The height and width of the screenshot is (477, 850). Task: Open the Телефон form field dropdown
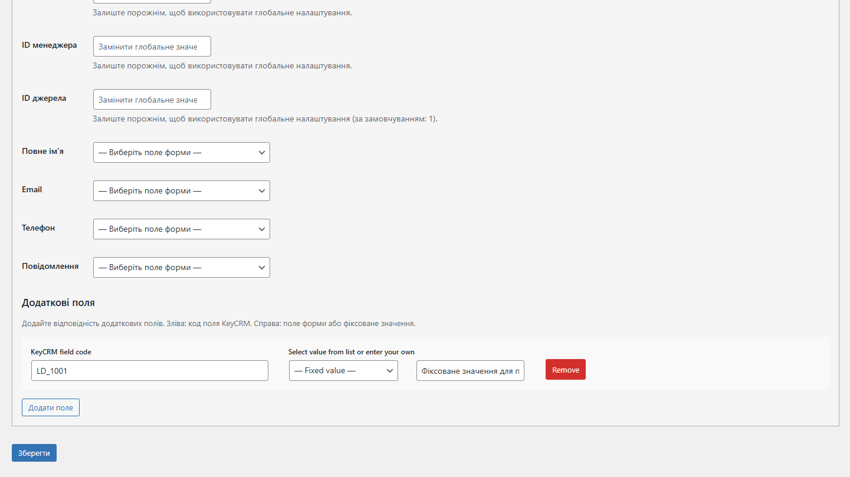pos(181,229)
